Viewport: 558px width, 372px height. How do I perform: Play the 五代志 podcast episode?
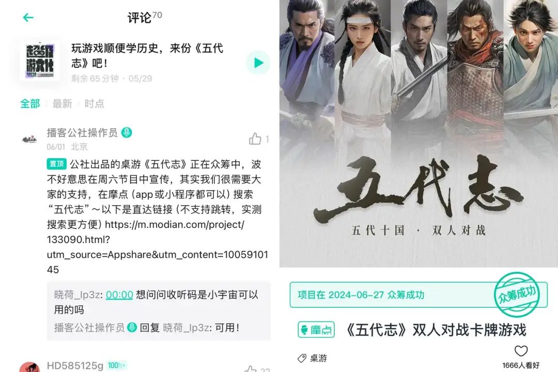[x=258, y=63]
